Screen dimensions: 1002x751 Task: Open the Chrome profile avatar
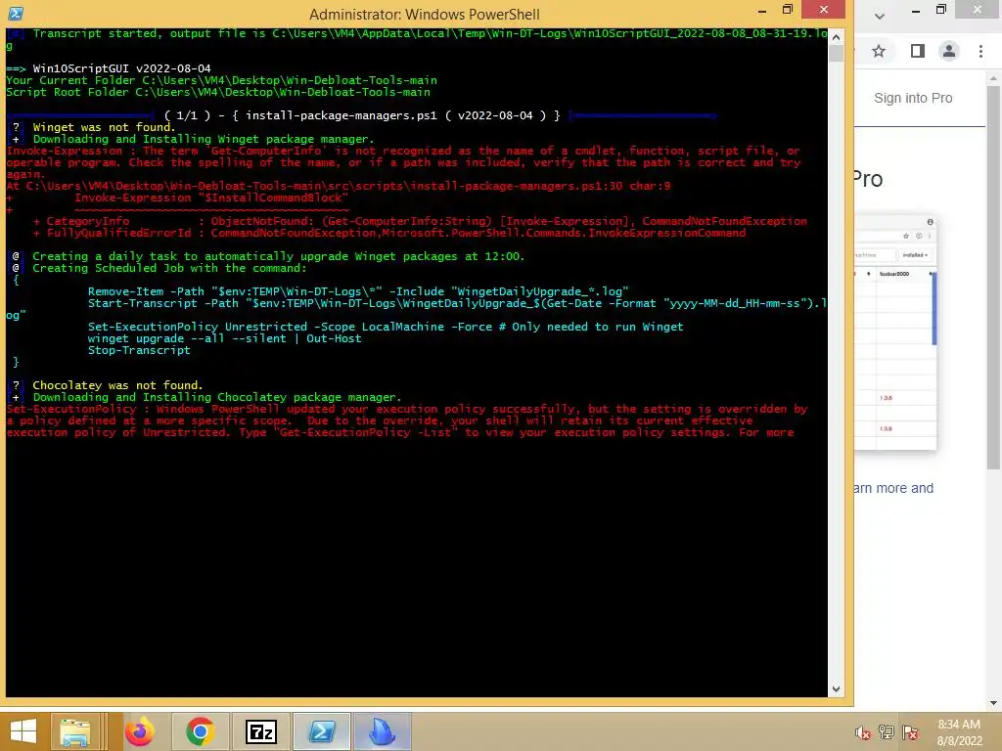pyautogui.click(x=949, y=51)
